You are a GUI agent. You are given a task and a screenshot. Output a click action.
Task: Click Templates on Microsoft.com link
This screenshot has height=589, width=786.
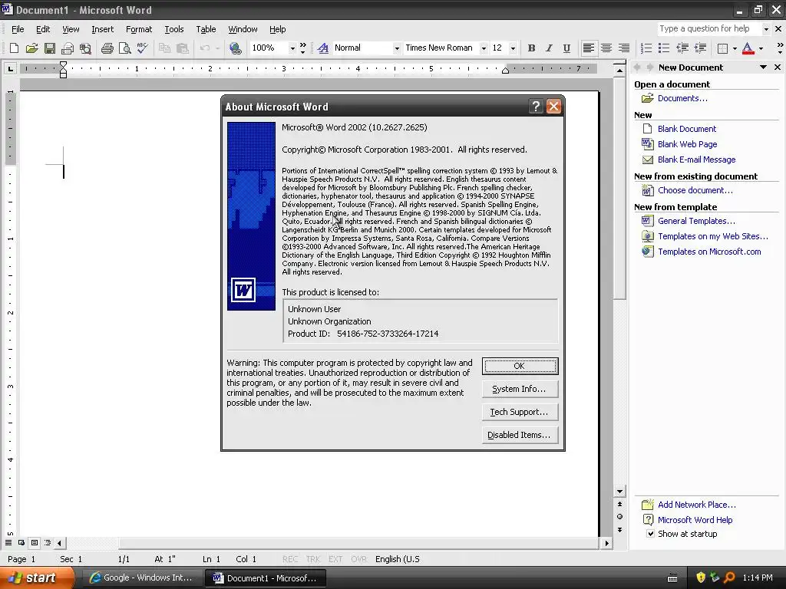click(709, 252)
